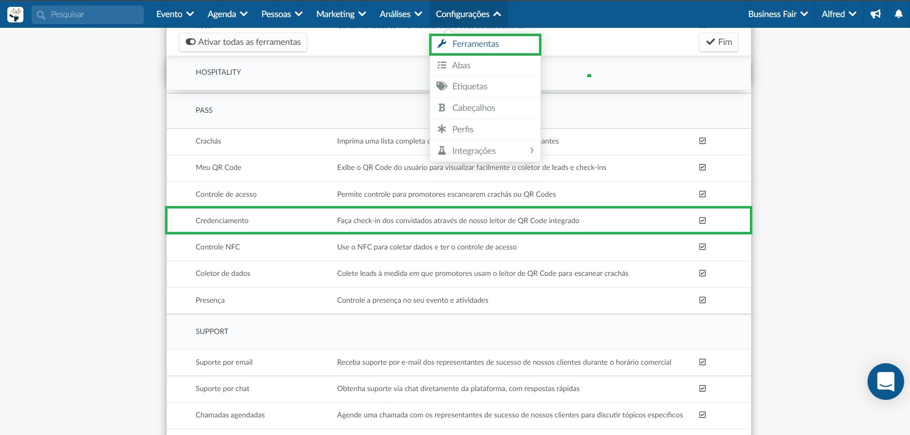The height and width of the screenshot is (435, 910).
Task: Select Abas from Configurações menu
Action: [485, 65]
